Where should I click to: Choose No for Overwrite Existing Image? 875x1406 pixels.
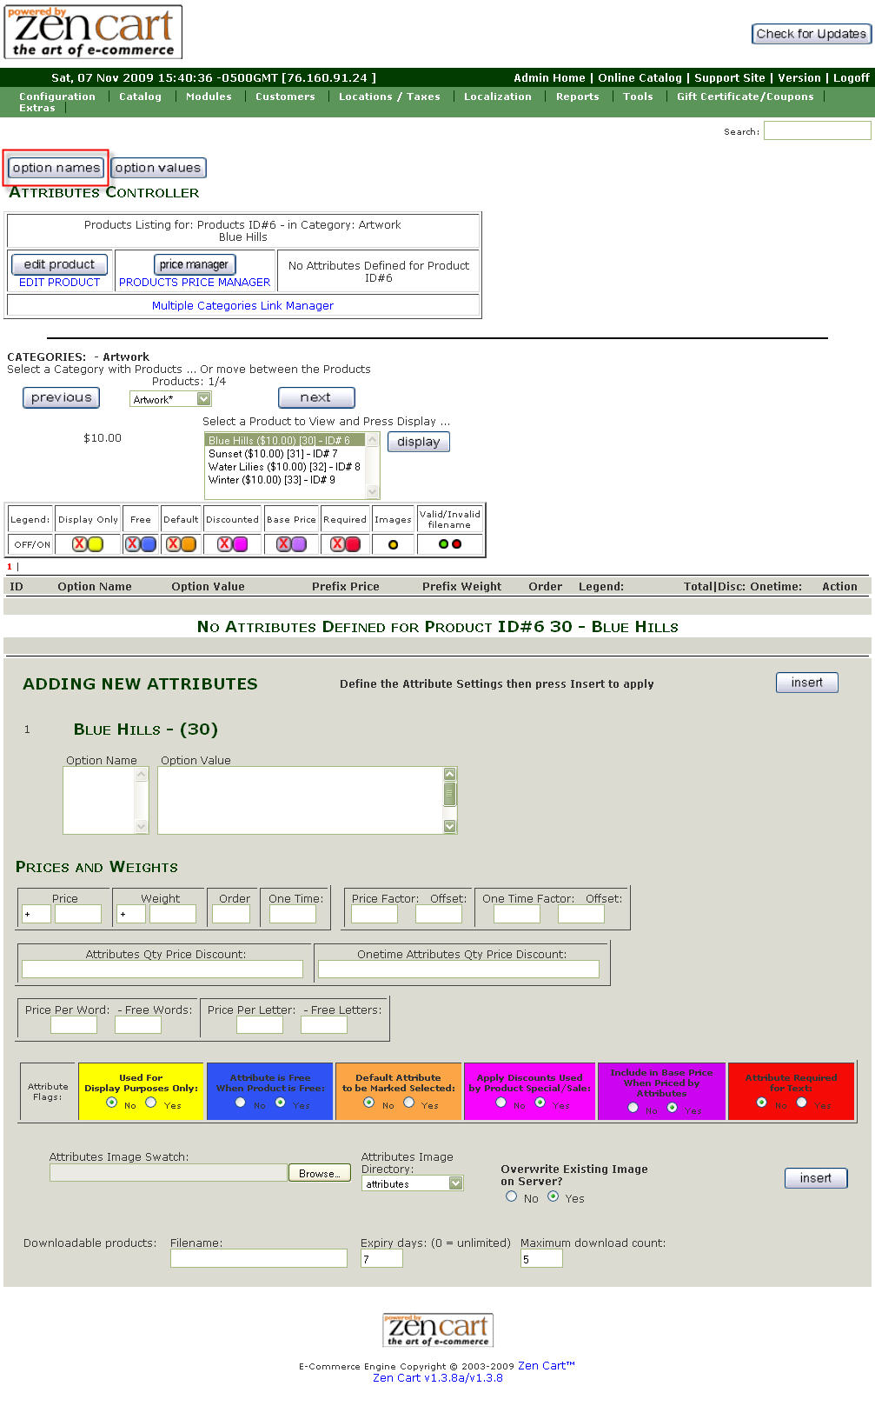512,1196
